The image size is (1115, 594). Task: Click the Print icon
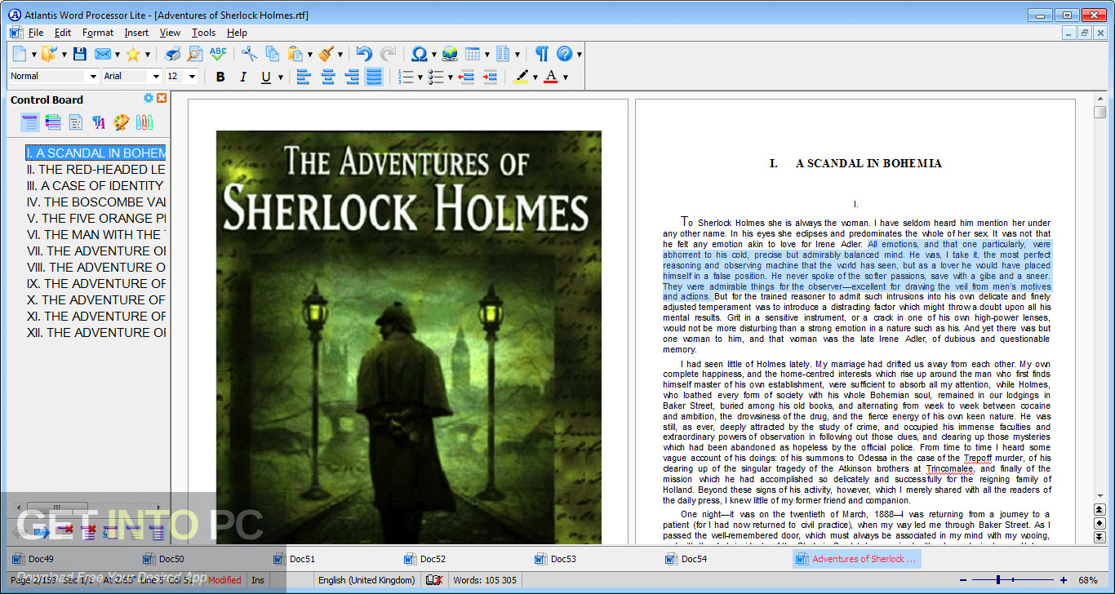coord(172,54)
